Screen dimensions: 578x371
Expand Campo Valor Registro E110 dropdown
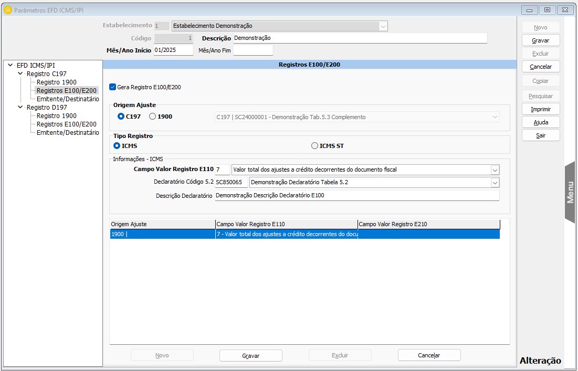[495, 169]
